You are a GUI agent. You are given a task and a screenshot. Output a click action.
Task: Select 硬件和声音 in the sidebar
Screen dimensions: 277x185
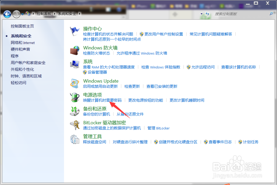[x=20, y=49]
